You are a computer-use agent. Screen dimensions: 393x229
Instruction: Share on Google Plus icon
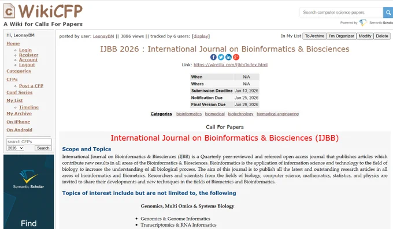coord(236,57)
